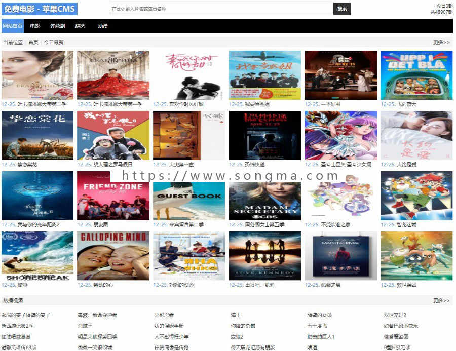Open the 叶卡捷琳娜大帝第一季 poster thumbnail
The width and height of the screenshot is (456, 351).
[x=113, y=75]
